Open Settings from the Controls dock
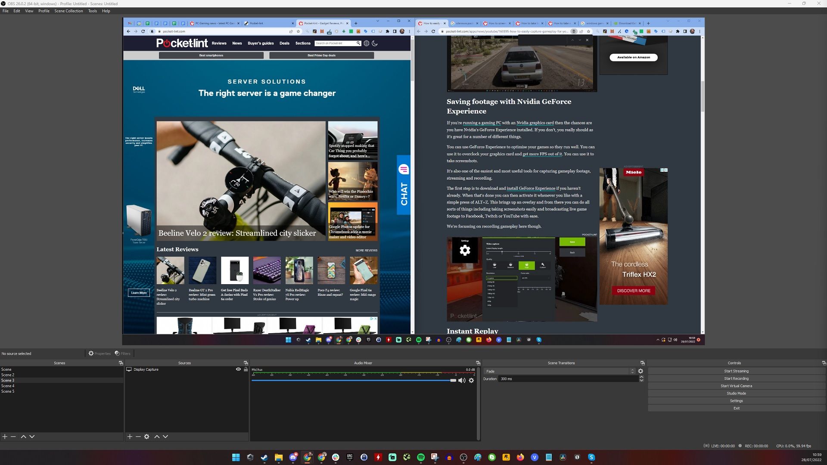Image resolution: width=827 pixels, height=465 pixels. point(736,401)
